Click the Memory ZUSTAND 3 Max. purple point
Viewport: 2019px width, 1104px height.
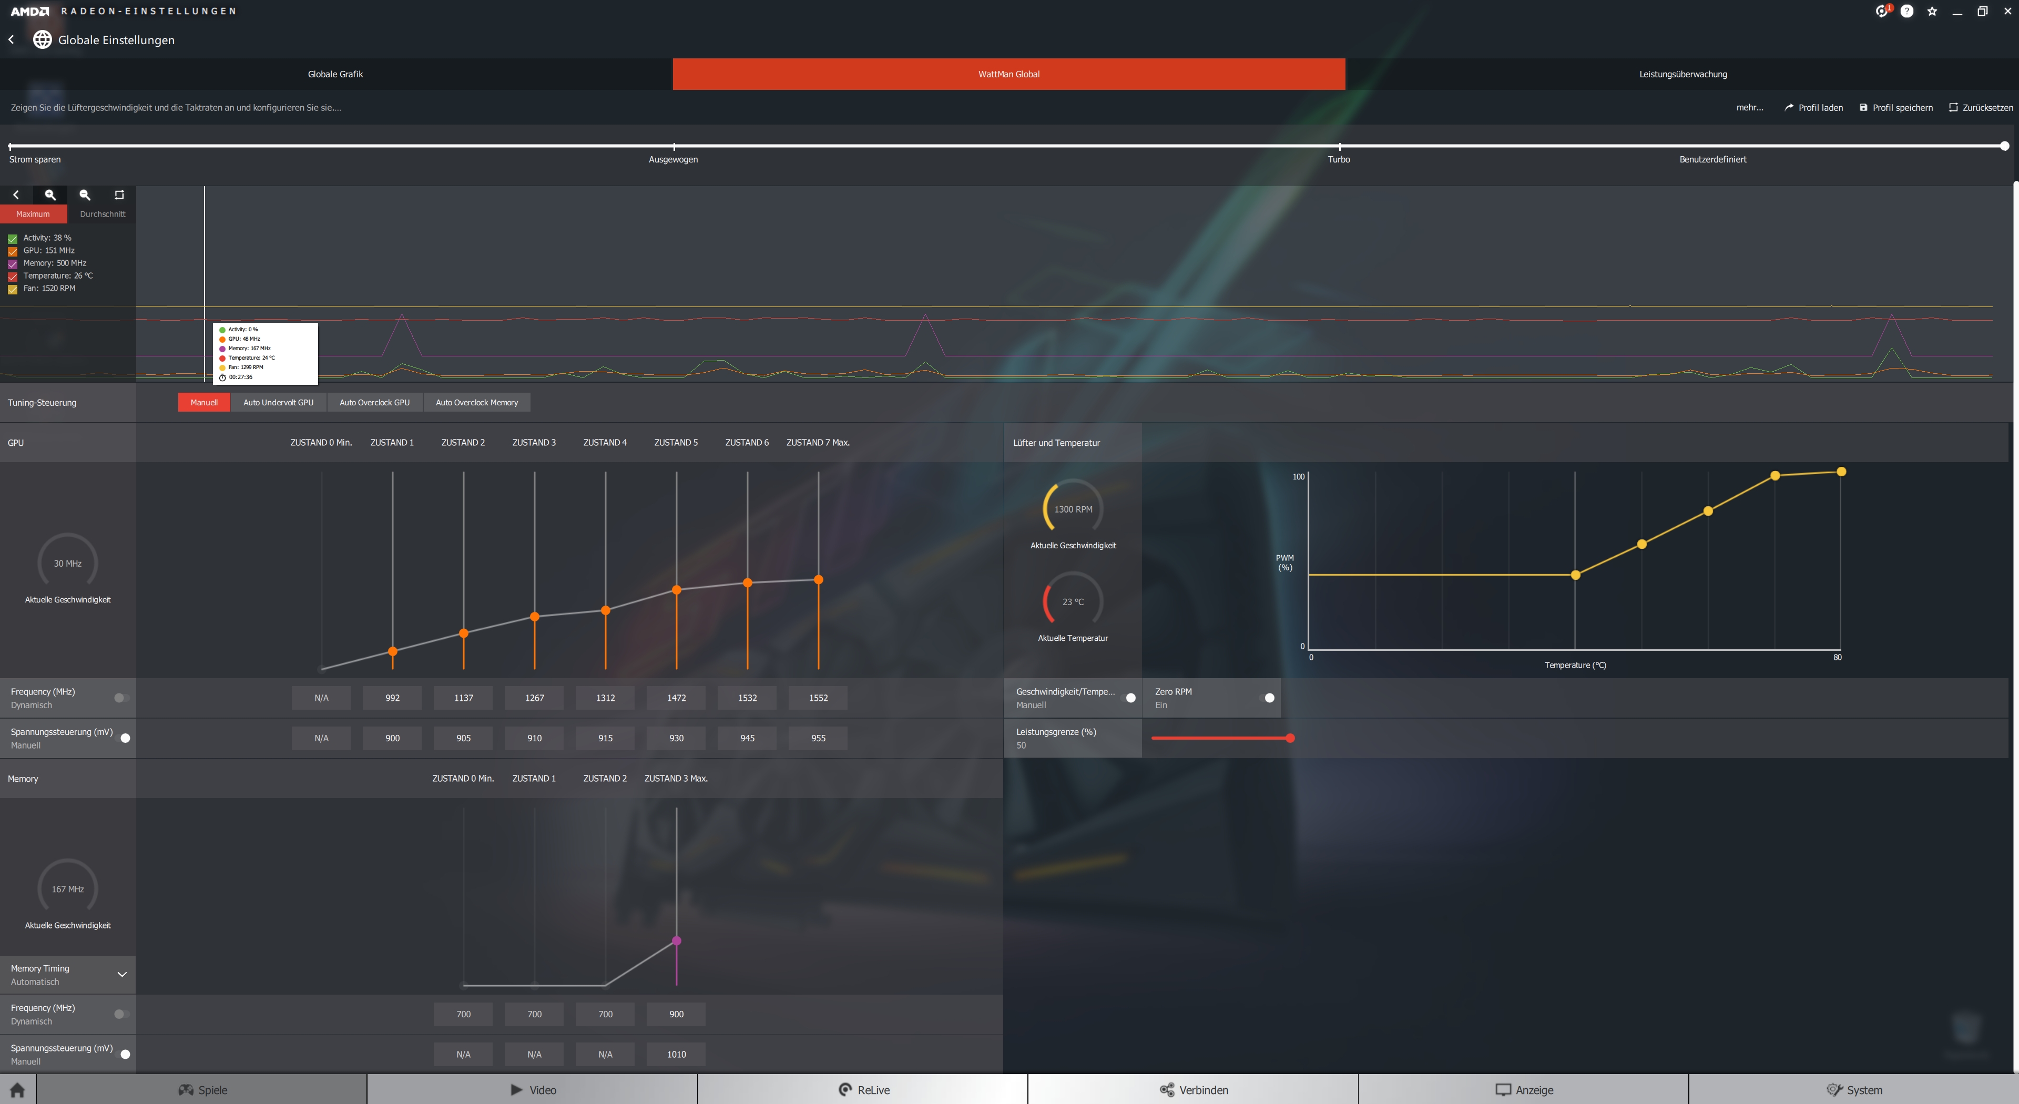[676, 941]
